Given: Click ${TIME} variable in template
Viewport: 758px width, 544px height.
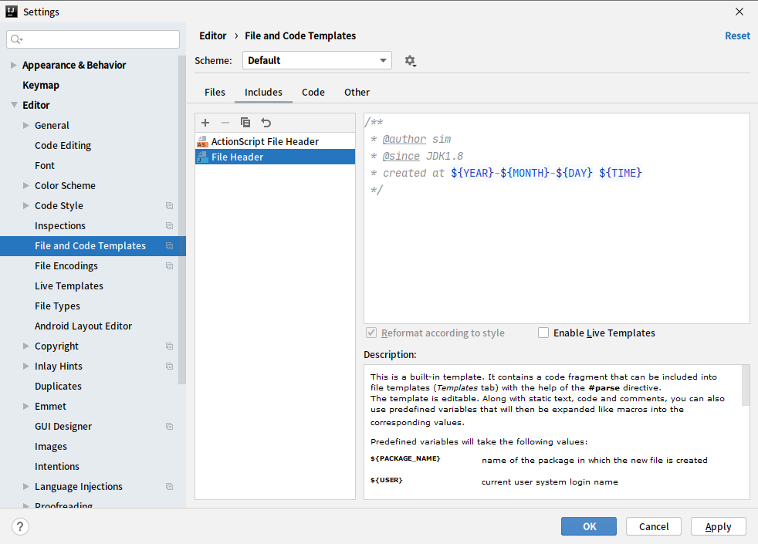Looking at the screenshot, I should point(621,173).
